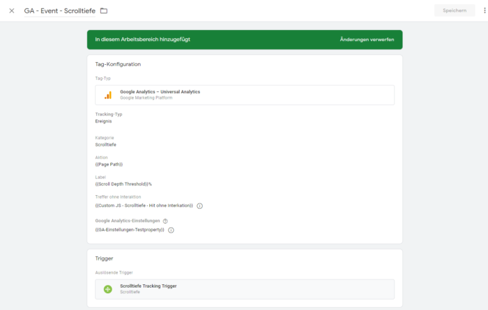
Task: Click the info icon beside GA-Einstellungen-Testproperty
Action: pos(171,230)
